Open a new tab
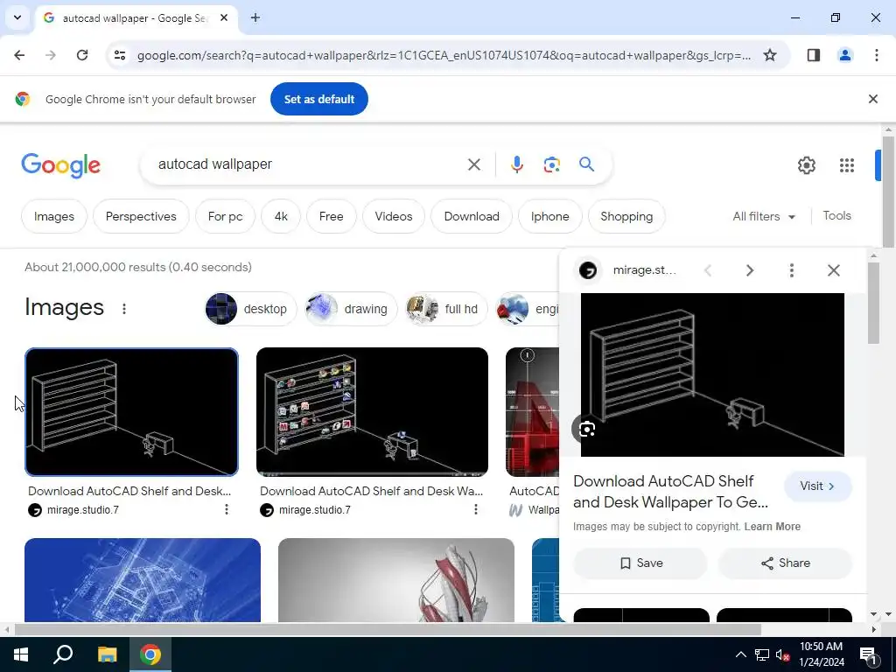Screen dimensions: 896x672 [255, 17]
